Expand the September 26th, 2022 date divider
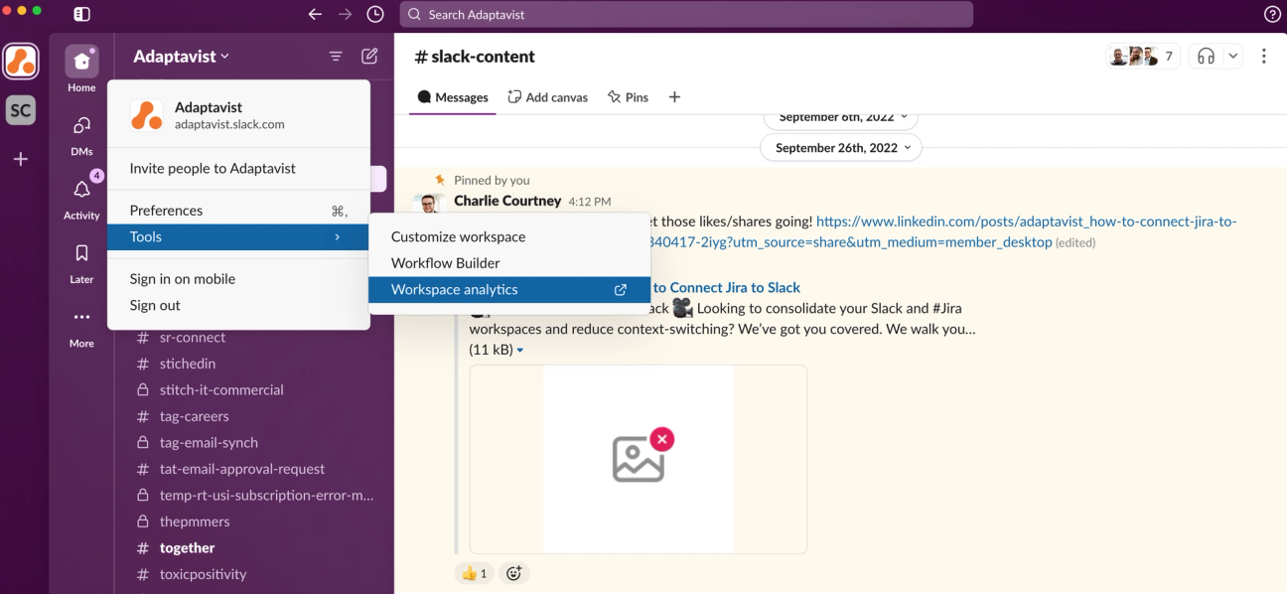This screenshot has height=594, width=1287. point(840,147)
